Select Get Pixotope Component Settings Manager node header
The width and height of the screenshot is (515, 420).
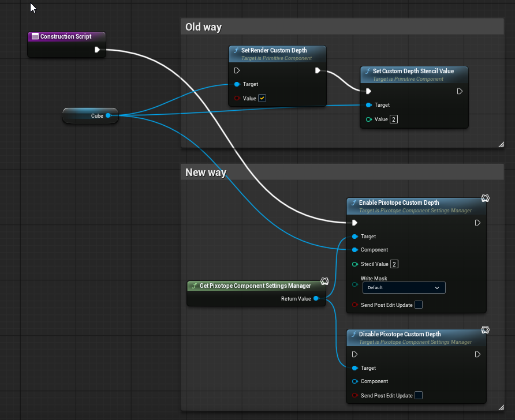click(256, 286)
